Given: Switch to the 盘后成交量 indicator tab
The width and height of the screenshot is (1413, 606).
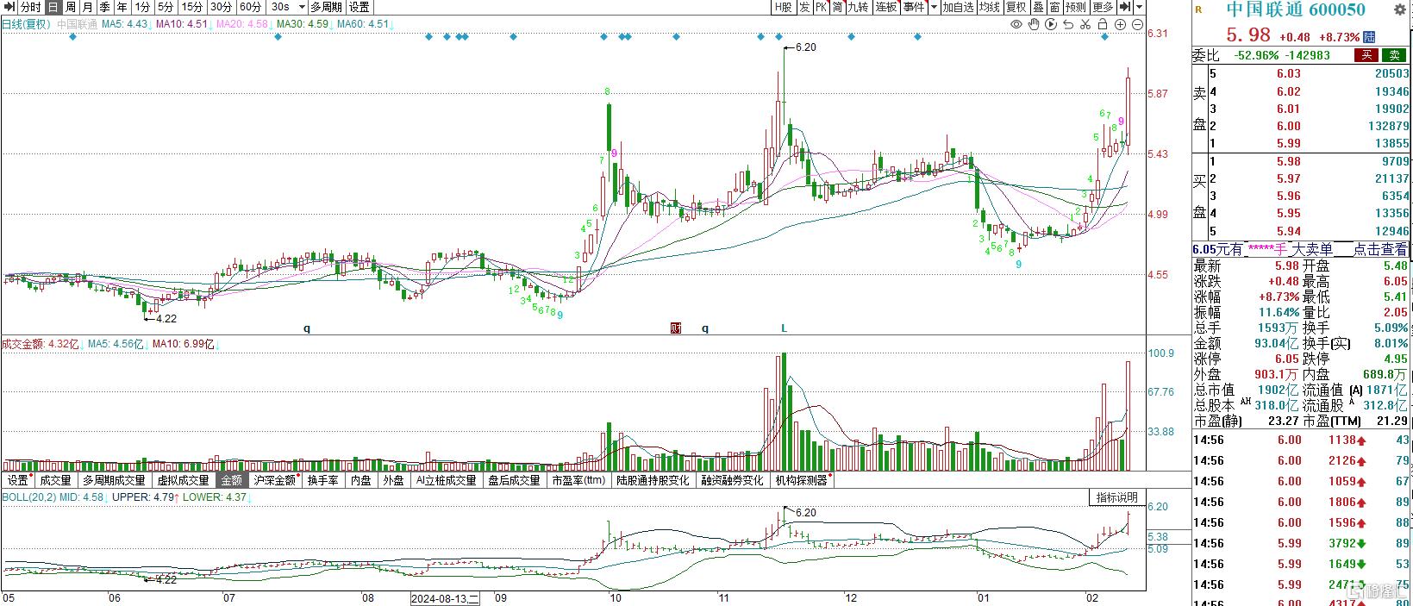Looking at the screenshot, I should [514, 480].
